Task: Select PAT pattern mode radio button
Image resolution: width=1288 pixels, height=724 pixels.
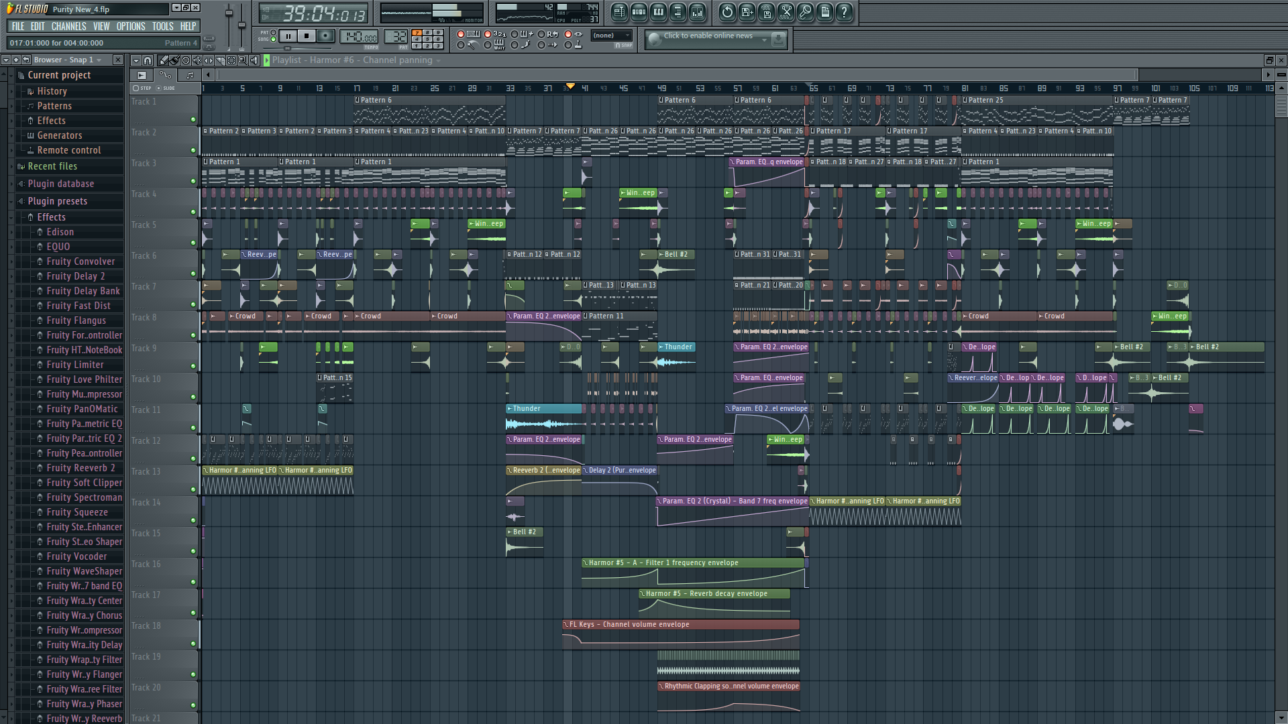Action: 273,32
